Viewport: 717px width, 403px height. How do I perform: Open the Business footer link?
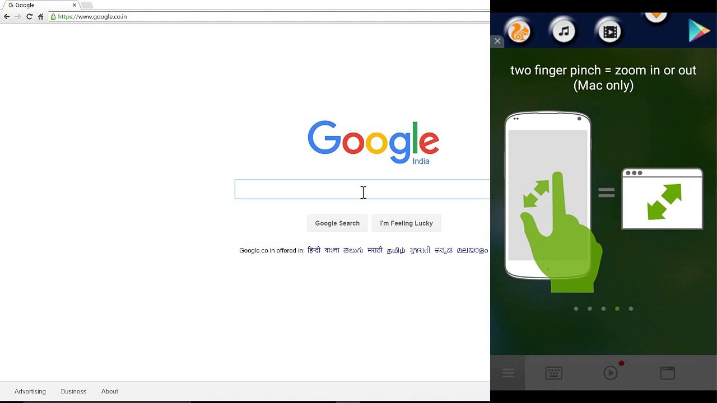(73, 391)
